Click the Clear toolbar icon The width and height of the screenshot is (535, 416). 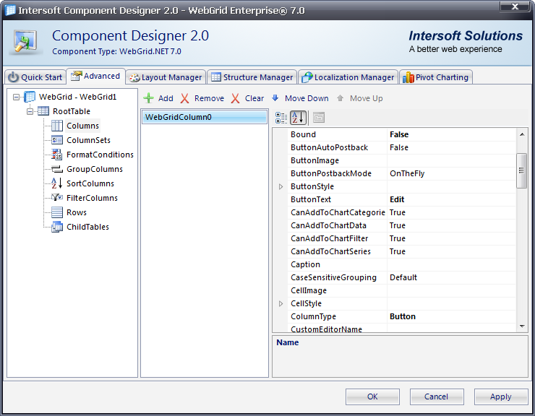[235, 98]
